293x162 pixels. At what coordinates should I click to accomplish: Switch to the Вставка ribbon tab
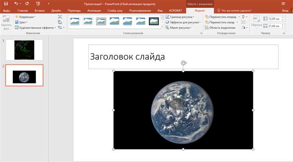click(x=39, y=11)
